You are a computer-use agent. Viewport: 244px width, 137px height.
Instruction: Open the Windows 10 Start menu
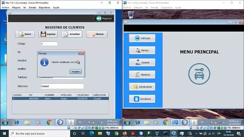click(4, 134)
